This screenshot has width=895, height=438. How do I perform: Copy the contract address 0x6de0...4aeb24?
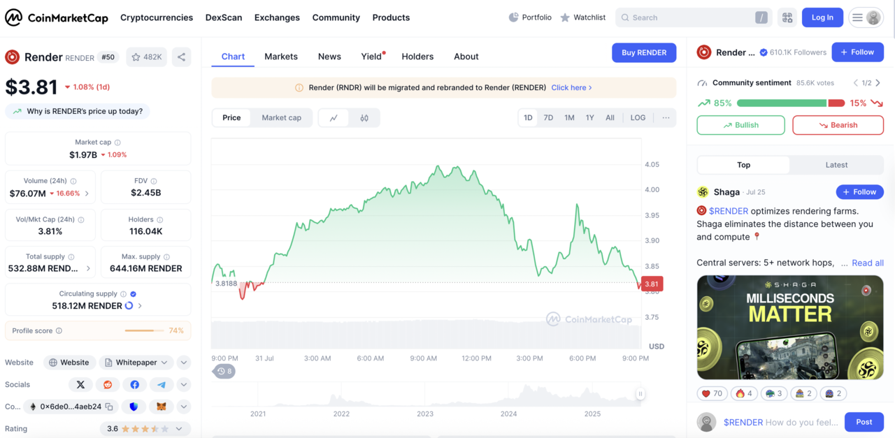tap(109, 407)
